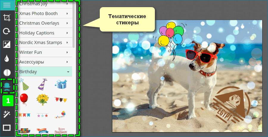The image size is (268, 137).
Task: Expand the Christmas Joy sticker category
Action: [44, 4]
